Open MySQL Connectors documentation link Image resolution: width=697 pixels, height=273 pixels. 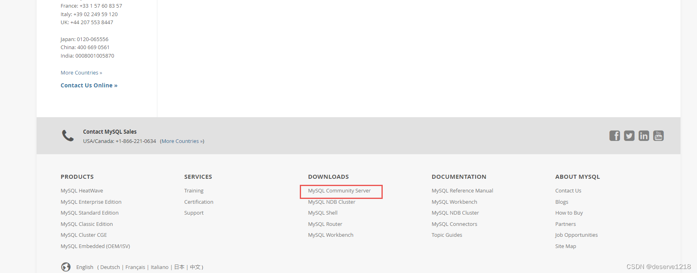click(454, 224)
